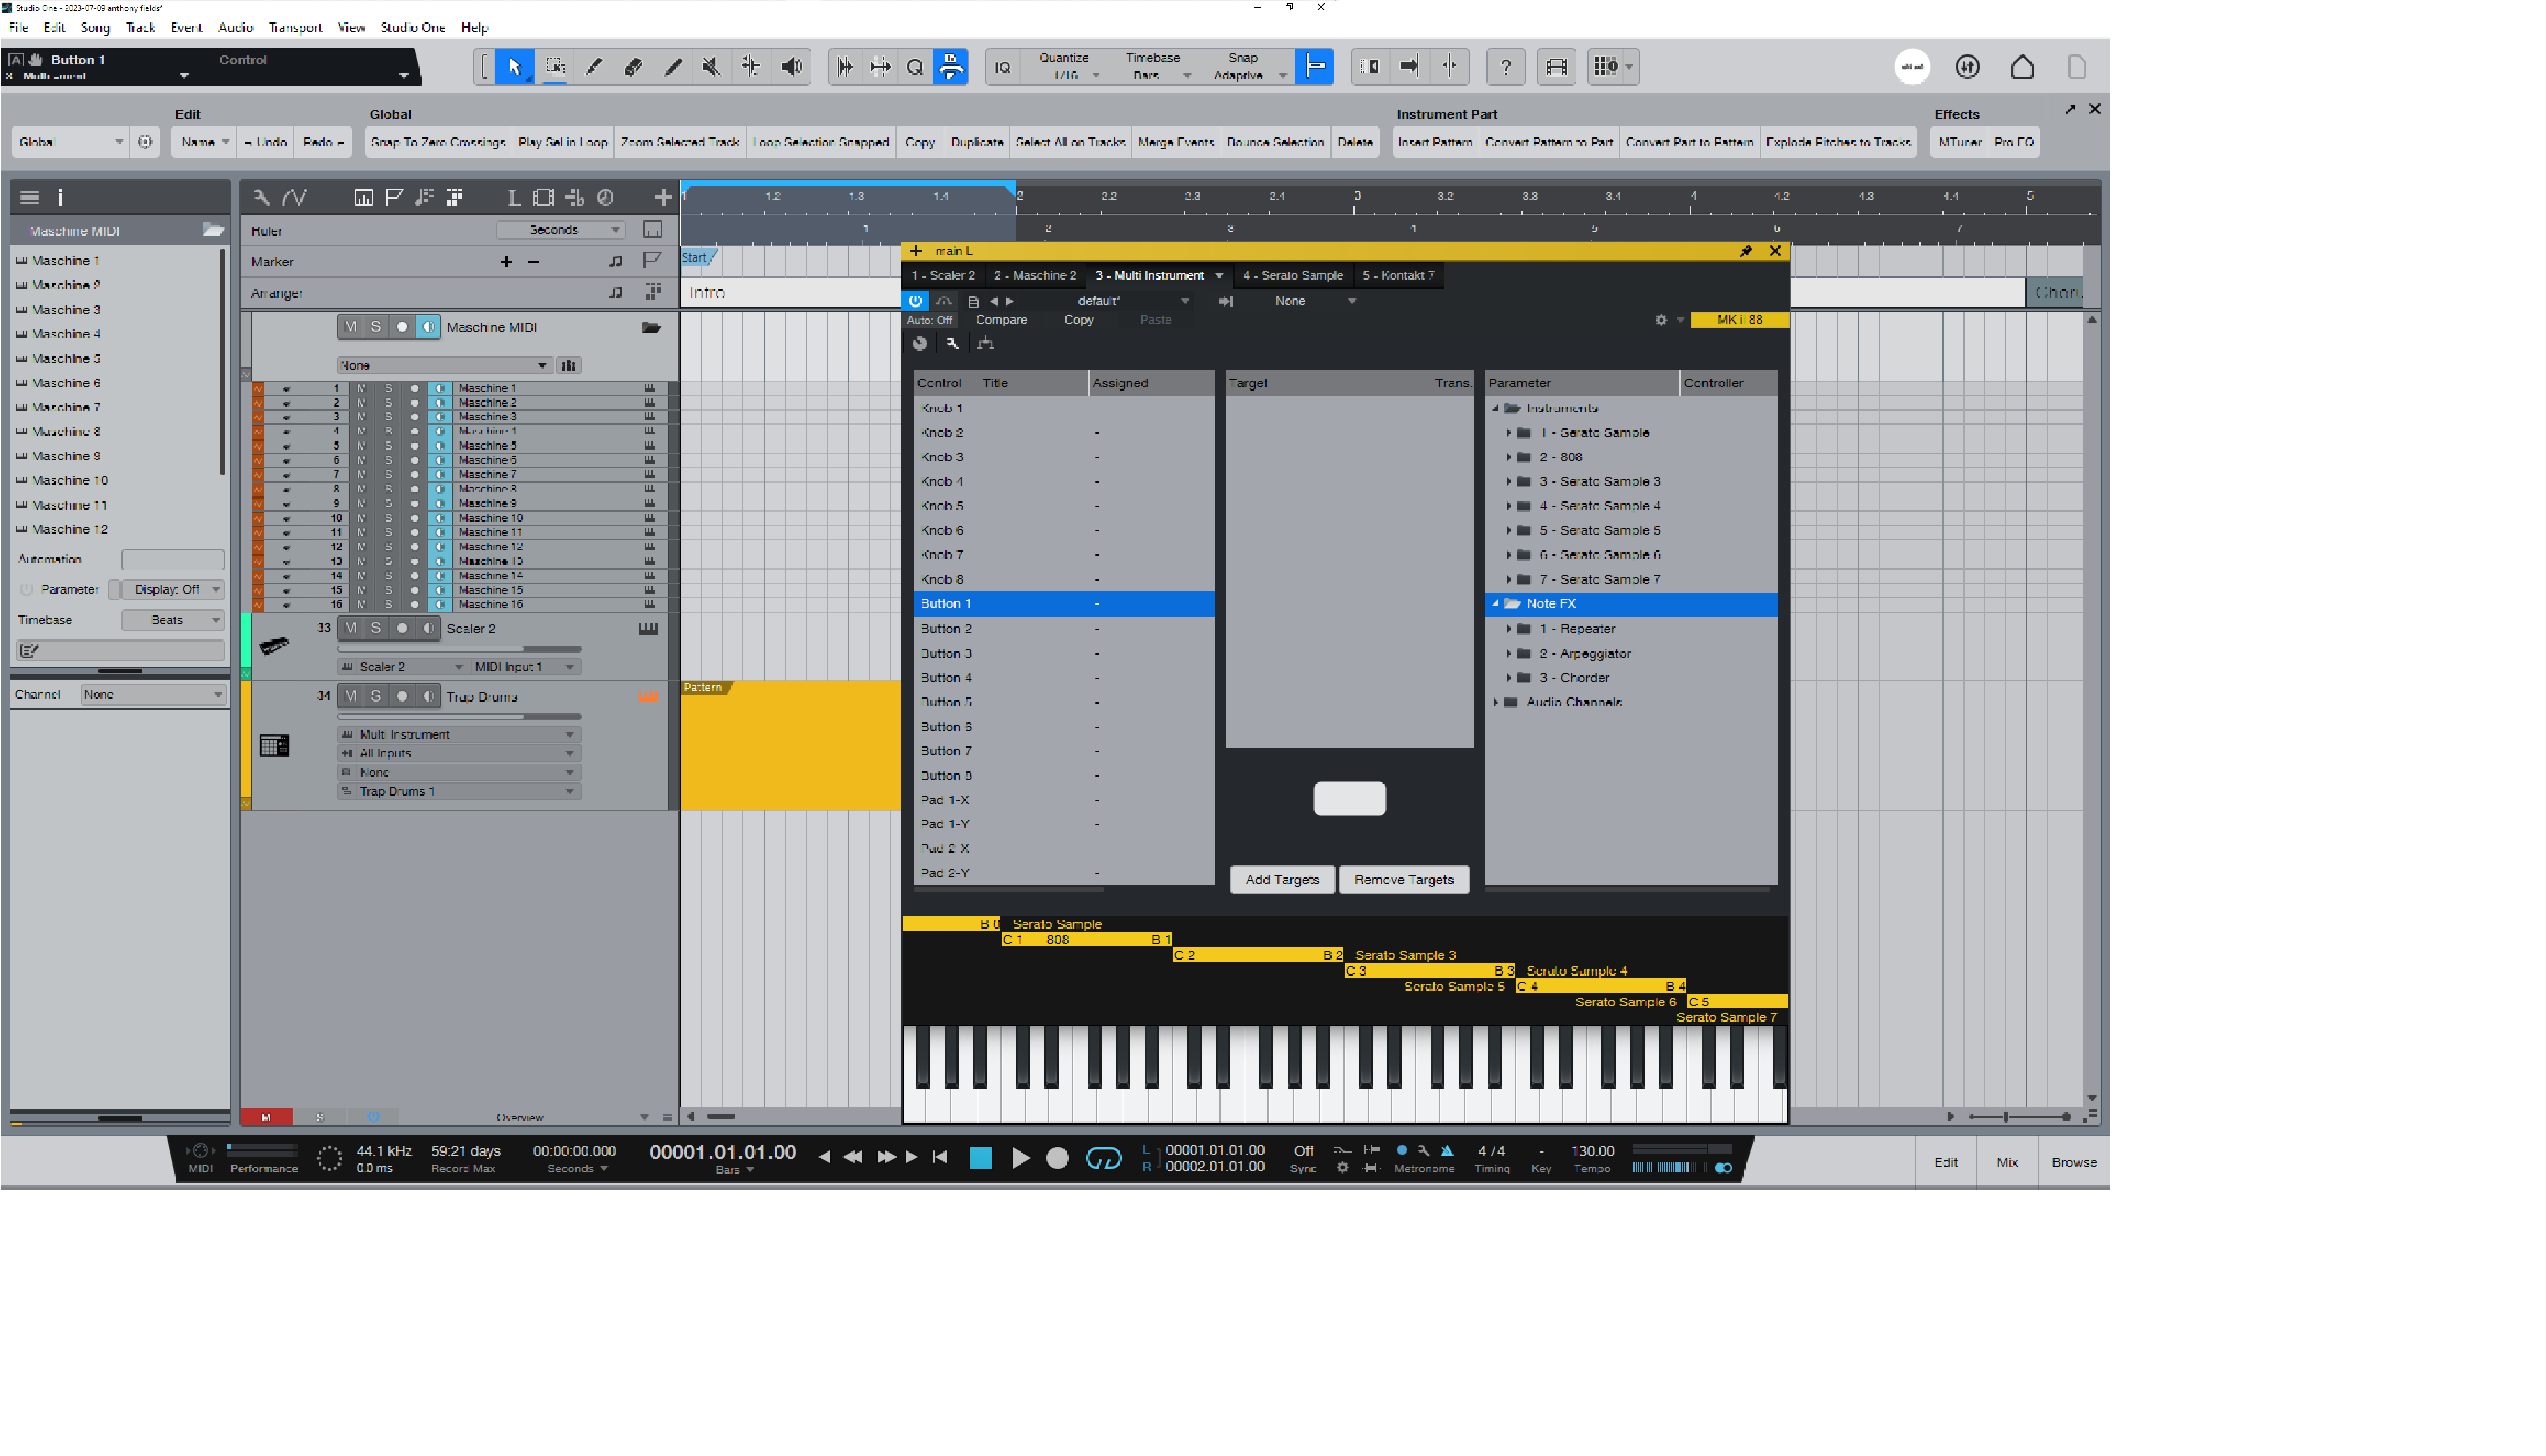The width and height of the screenshot is (2546, 1456).
Task: Select the Listen tool speaker icon
Action: pyautogui.click(x=792, y=67)
